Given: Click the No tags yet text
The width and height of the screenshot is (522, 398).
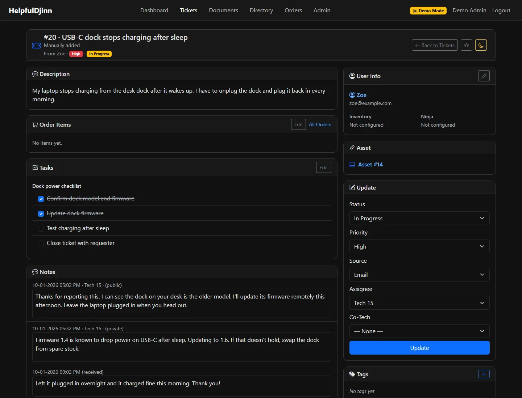Looking at the screenshot, I should pos(362,391).
